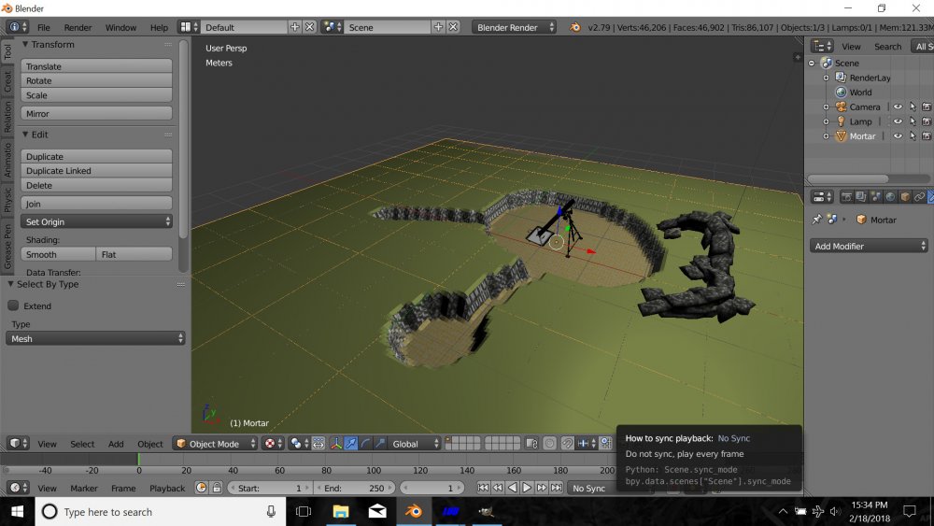Viewport: 934px width, 526px height.
Task: Open the Object Mode dropdown
Action: [x=215, y=443]
